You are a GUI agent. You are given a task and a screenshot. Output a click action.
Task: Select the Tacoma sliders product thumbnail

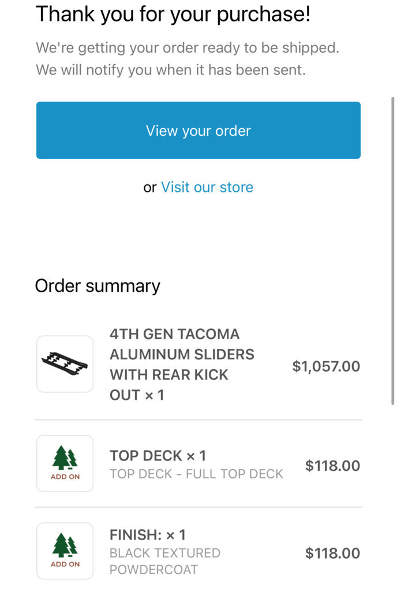click(x=65, y=364)
